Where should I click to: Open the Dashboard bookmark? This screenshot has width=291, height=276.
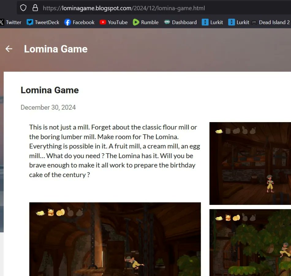[180, 22]
